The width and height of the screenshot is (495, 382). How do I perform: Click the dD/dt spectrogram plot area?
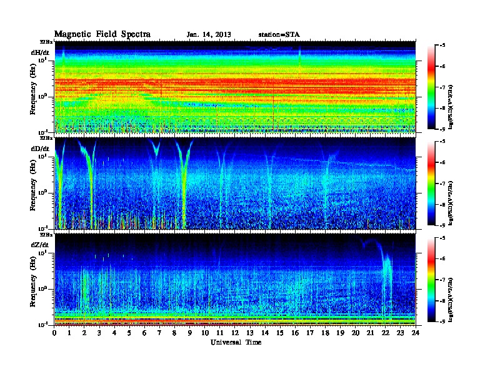[x=235, y=183]
